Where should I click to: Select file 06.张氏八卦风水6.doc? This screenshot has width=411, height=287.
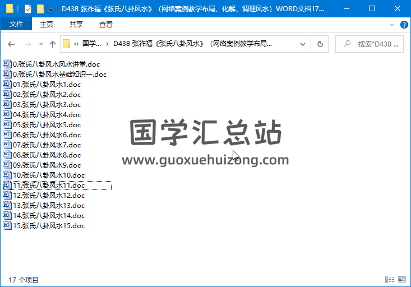pos(42,135)
